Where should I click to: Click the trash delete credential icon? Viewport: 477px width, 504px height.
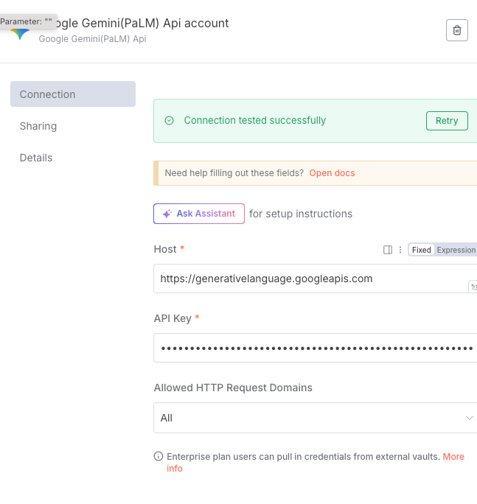[x=457, y=30]
